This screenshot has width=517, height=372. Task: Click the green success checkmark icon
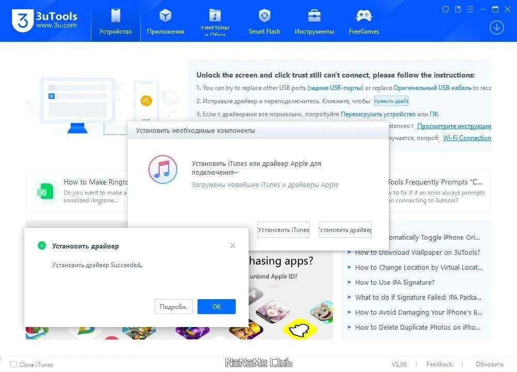[x=42, y=245]
